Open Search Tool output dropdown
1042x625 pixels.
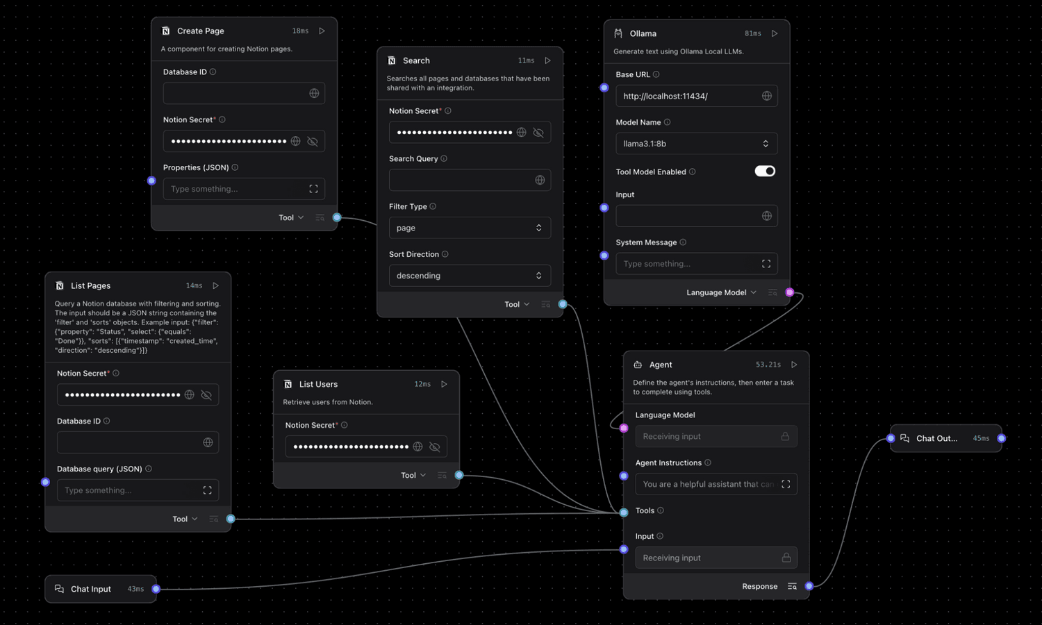(x=518, y=304)
